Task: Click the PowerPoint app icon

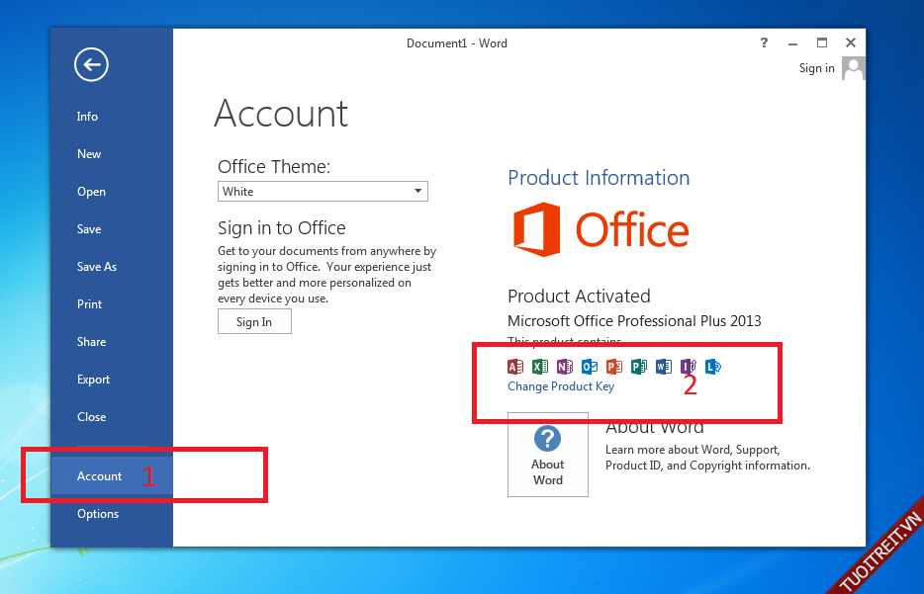Action: (613, 367)
